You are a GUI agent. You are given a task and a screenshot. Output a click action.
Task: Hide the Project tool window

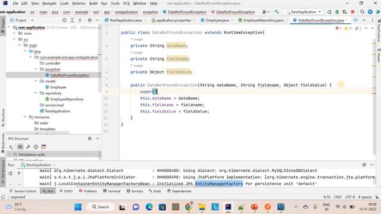pyautogui.click(x=97, y=20)
